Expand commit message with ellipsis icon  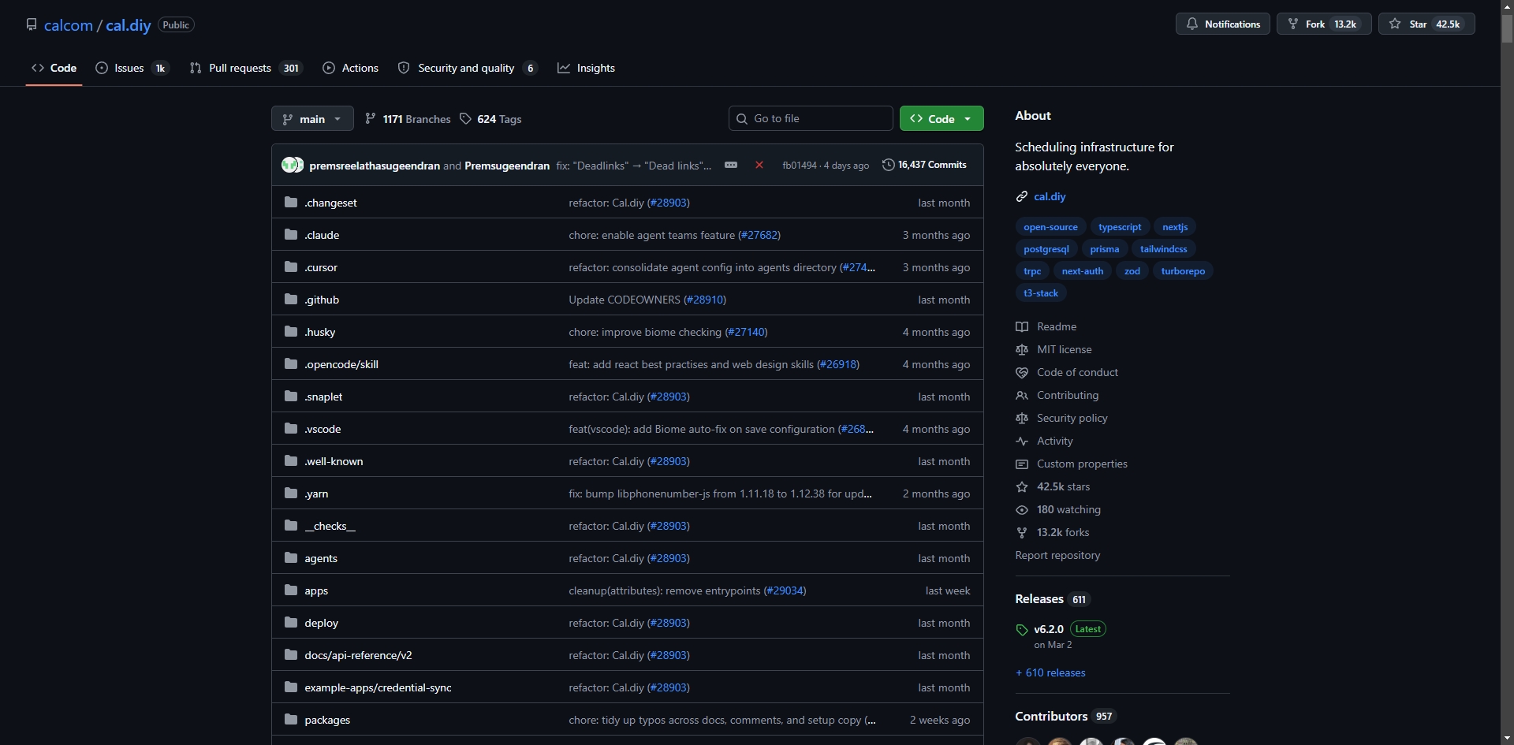click(731, 165)
